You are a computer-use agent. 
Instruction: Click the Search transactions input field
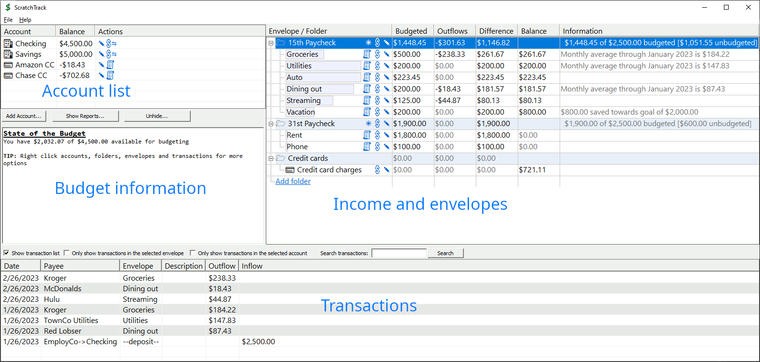pos(399,253)
